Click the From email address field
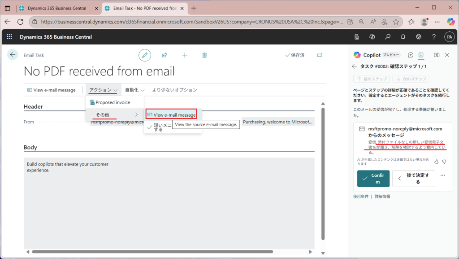The image size is (459, 259). (x=117, y=122)
